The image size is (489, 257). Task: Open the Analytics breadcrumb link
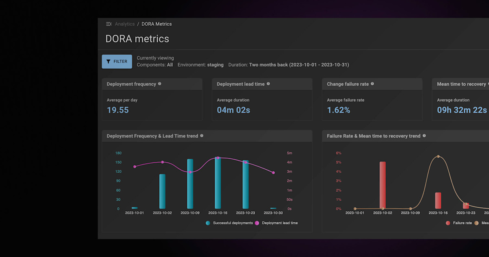(x=125, y=24)
